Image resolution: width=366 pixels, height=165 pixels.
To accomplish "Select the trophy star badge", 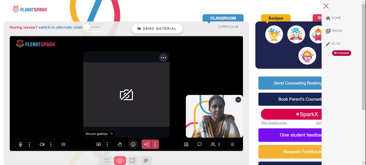I will [x=274, y=34].
